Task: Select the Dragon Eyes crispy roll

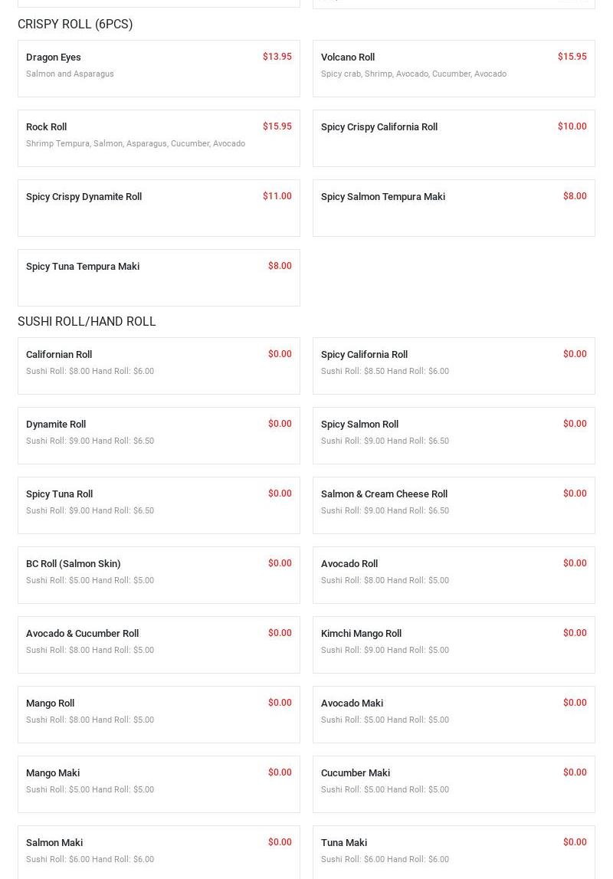Action: 54,57
